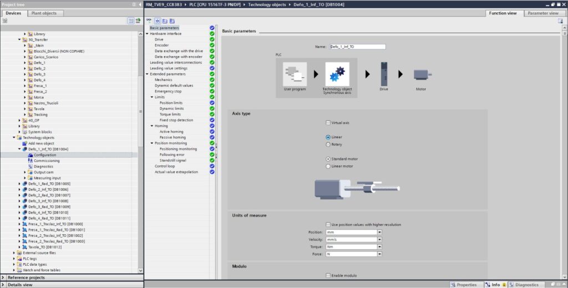
Task: Select Configuration under Defo_1_Inf_TO
Action: point(45,155)
